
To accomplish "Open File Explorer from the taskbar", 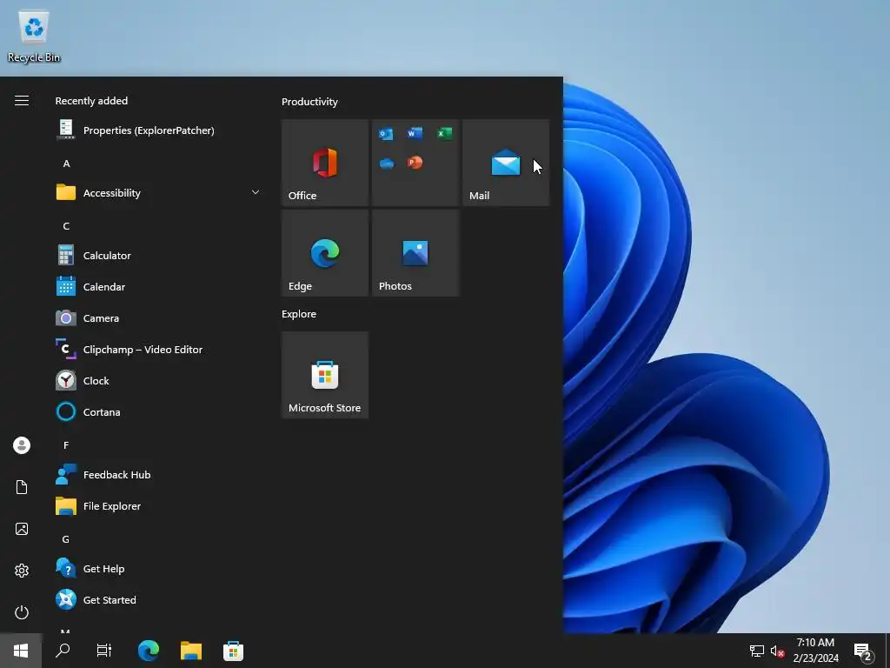I will tap(191, 651).
